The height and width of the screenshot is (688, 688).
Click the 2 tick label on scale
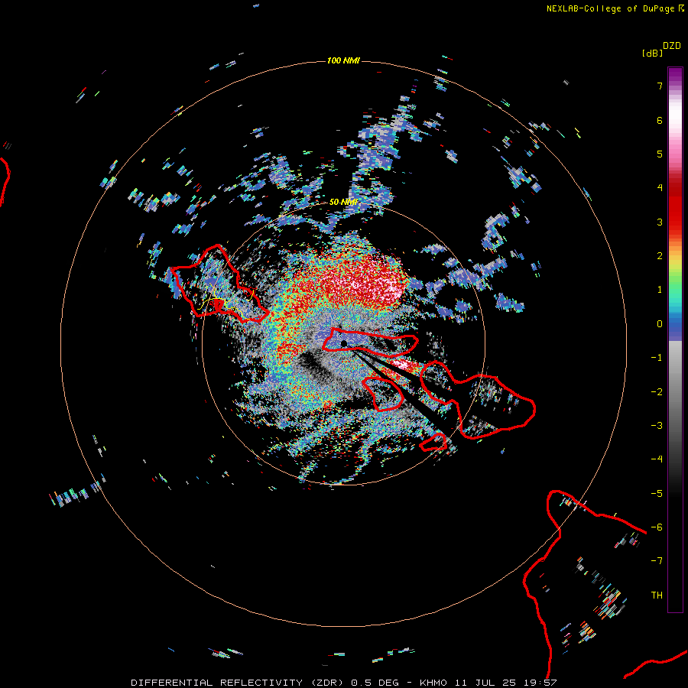coord(660,256)
